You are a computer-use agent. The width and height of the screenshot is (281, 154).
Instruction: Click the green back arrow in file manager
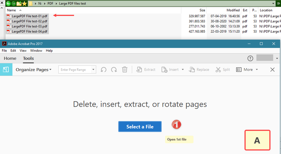click(x=8, y=3)
